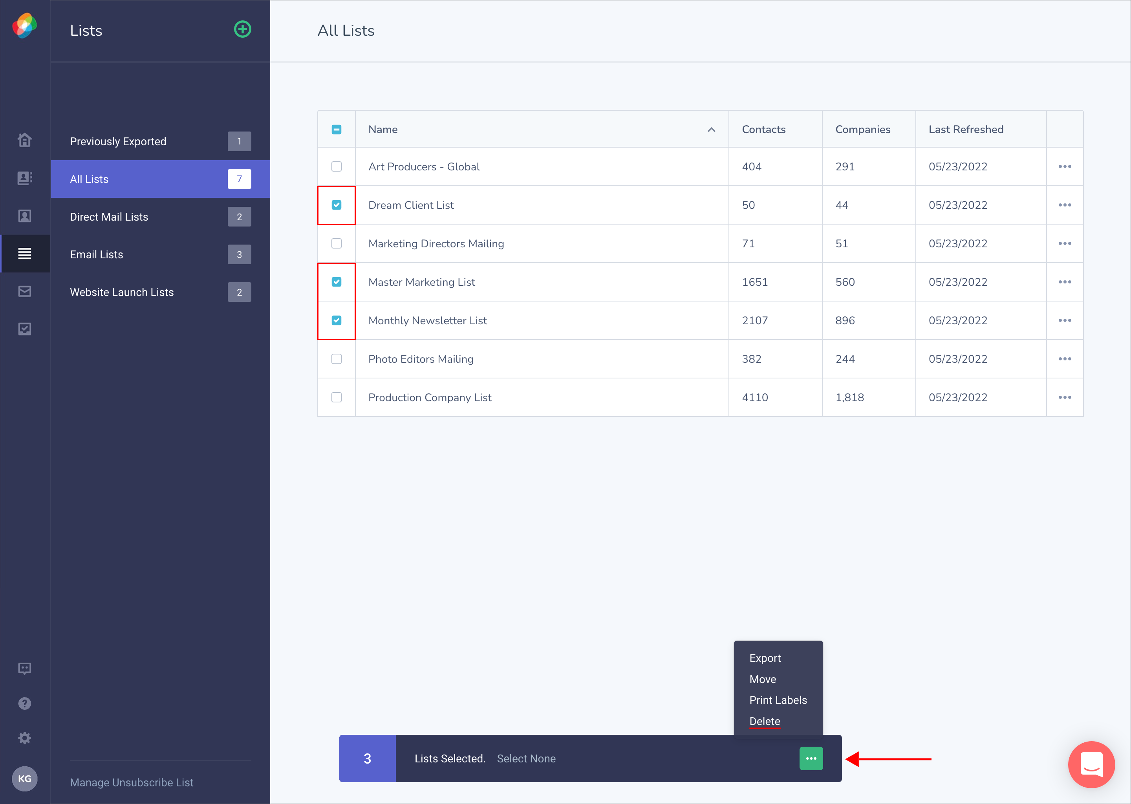Click Select None link
The width and height of the screenshot is (1131, 804).
point(526,758)
